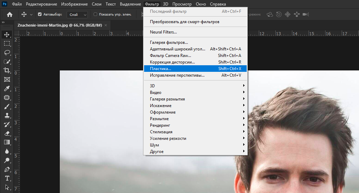Choose Neural Filters... entry

(195, 32)
